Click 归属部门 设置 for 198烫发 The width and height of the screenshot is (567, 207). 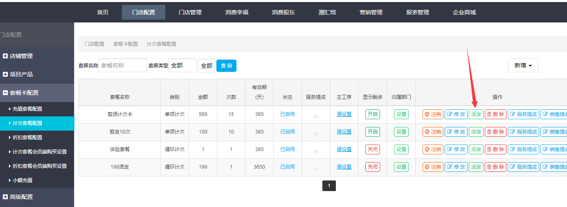[401, 167]
